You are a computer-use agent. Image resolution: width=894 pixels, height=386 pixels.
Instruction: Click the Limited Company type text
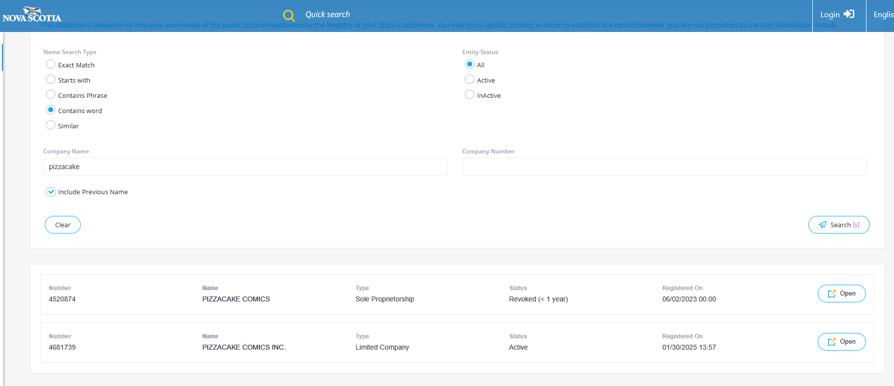(383, 347)
